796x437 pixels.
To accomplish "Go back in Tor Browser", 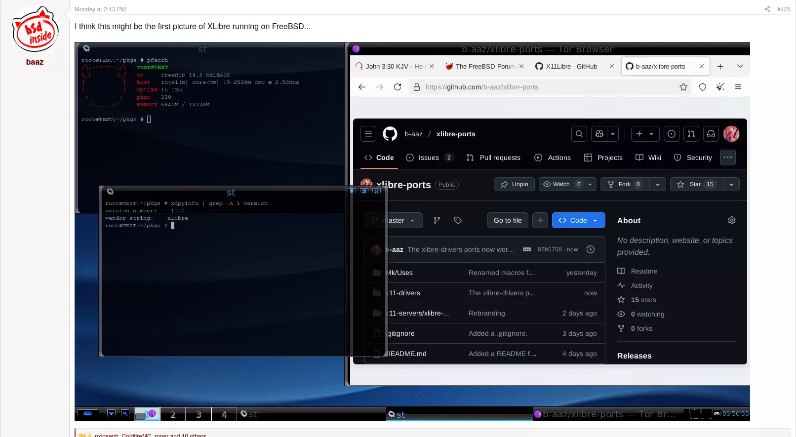I will pyautogui.click(x=362, y=87).
